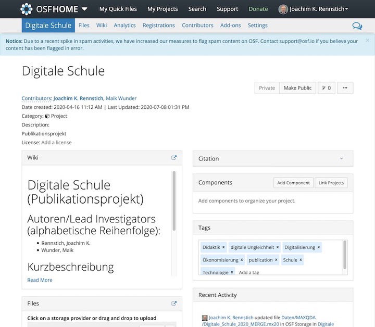
Task: Edit the Publikationsprojekt description text
Action: point(44,134)
